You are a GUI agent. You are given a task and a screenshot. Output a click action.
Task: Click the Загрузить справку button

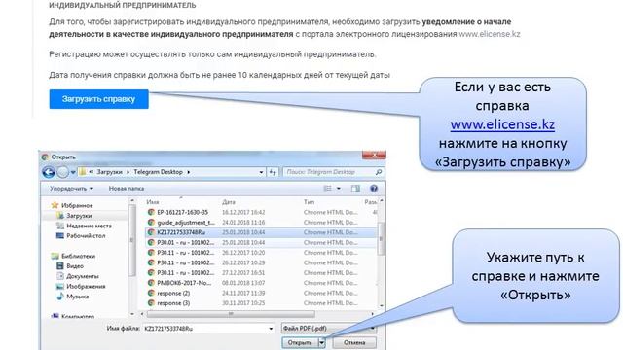99,99
